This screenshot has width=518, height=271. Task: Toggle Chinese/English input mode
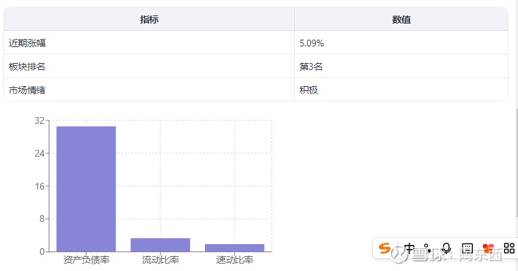[410, 248]
